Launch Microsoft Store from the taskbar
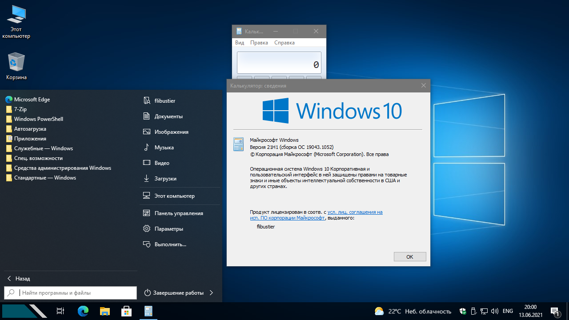This screenshot has height=320, width=569. point(127,311)
